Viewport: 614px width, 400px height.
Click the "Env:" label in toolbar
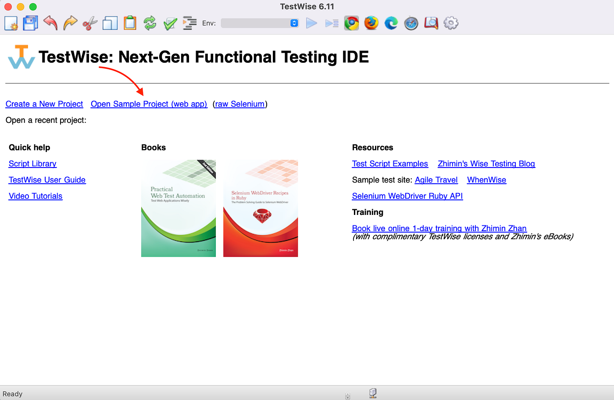(x=209, y=23)
